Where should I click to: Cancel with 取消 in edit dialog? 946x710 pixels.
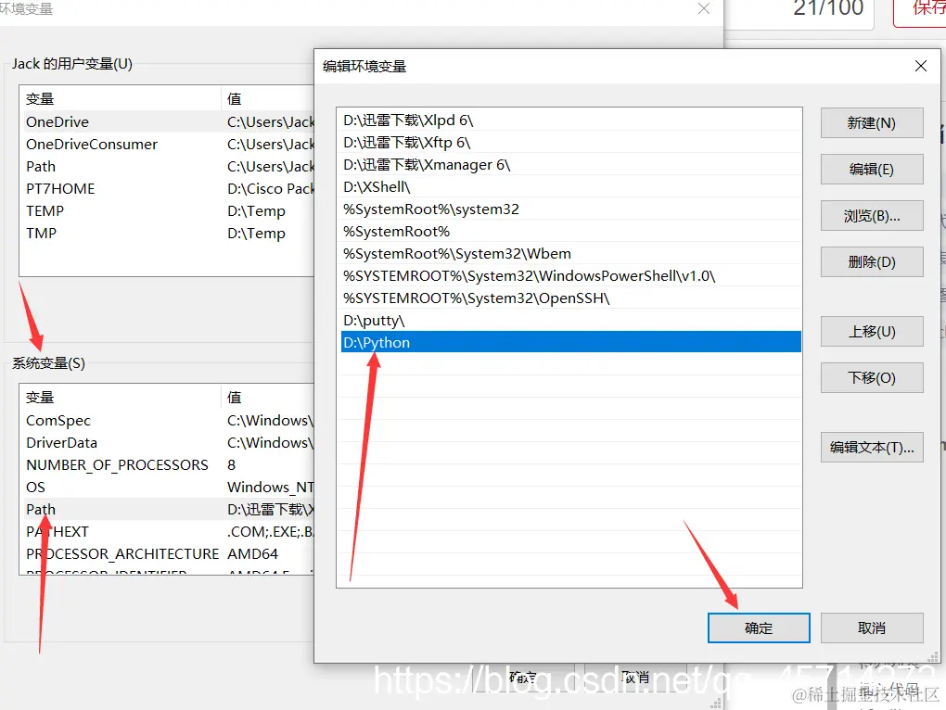[x=871, y=628]
